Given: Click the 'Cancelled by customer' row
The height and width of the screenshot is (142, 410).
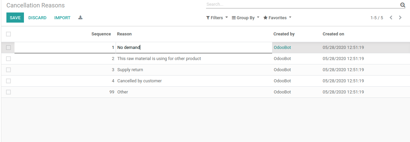Looking at the screenshot, I should tap(139, 81).
